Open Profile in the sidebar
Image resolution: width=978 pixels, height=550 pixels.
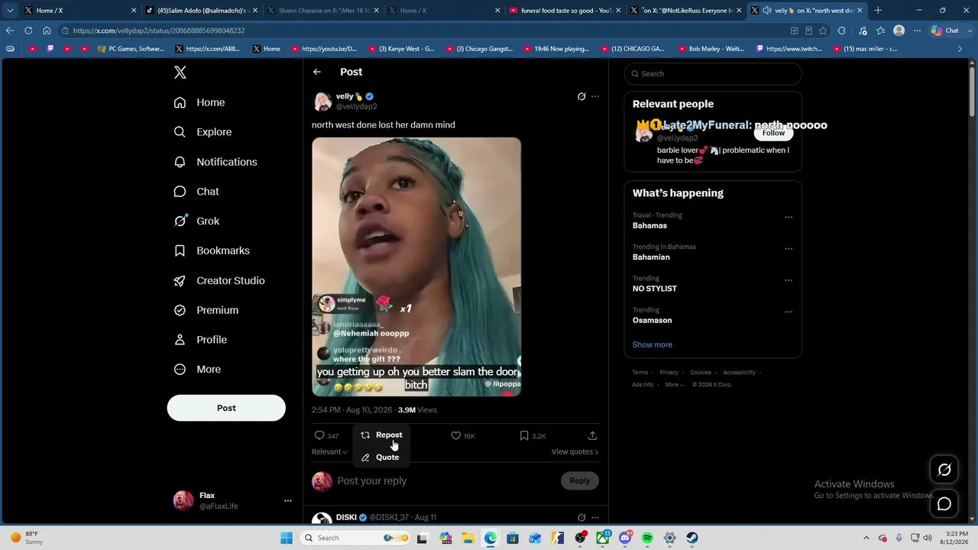click(200, 340)
